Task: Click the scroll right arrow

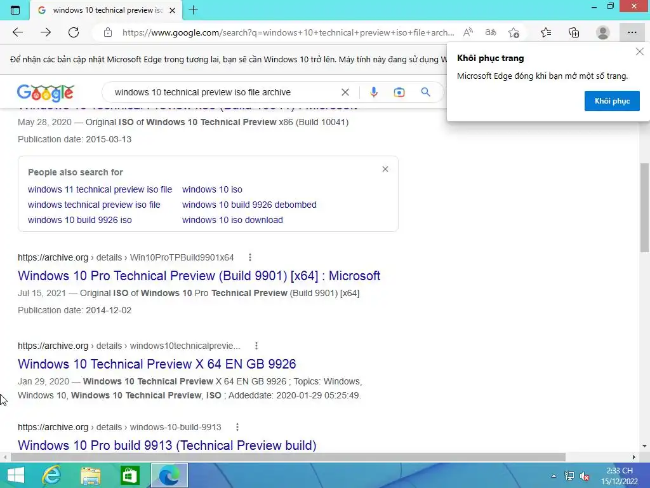Action: [x=634, y=457]
